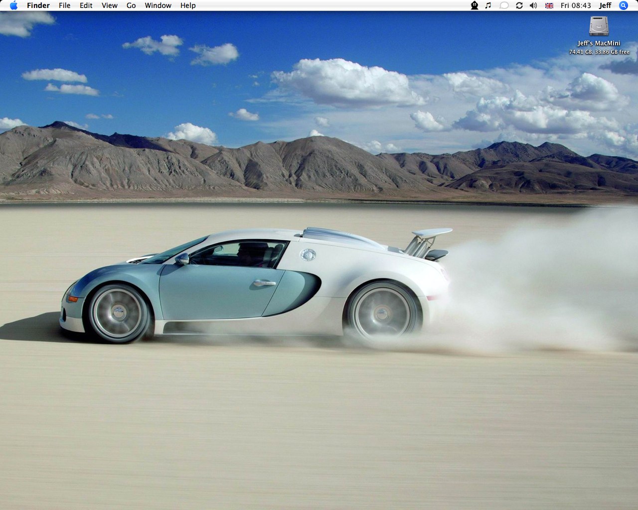Click the iChat speech bubble status icon
This screenshot has height=510, width=638.
tap(504, 5)
